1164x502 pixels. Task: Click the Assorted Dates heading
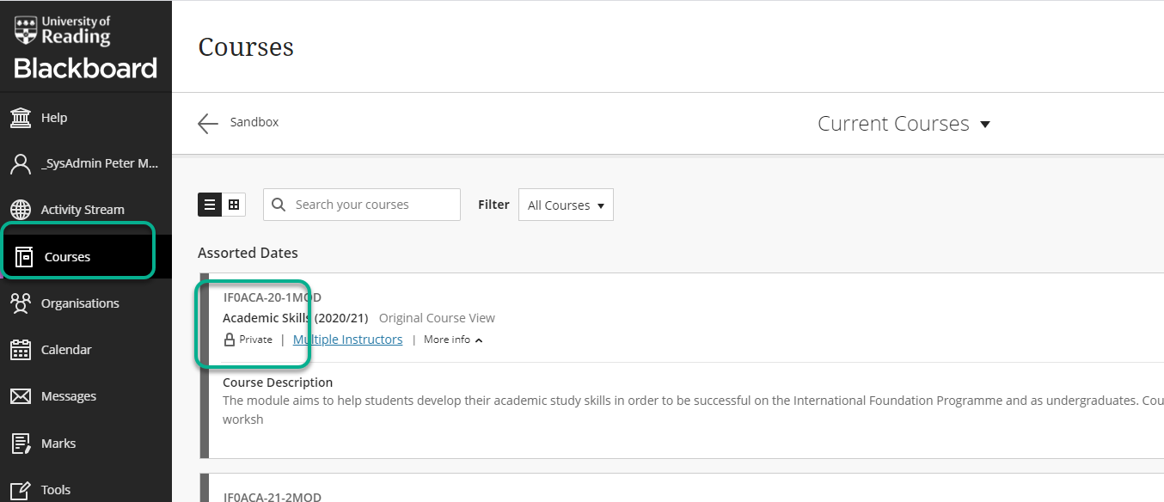(x=248, y=253)
